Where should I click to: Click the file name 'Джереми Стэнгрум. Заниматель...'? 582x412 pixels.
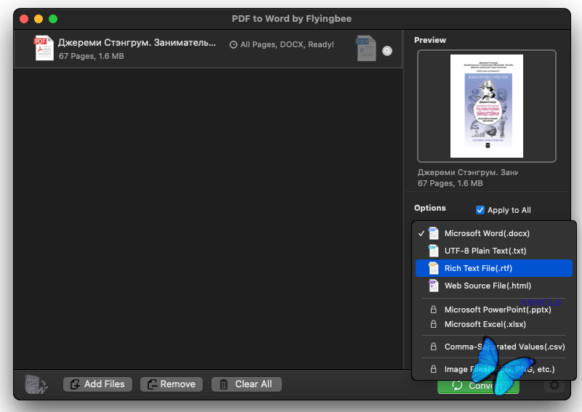tap(137, 43)
